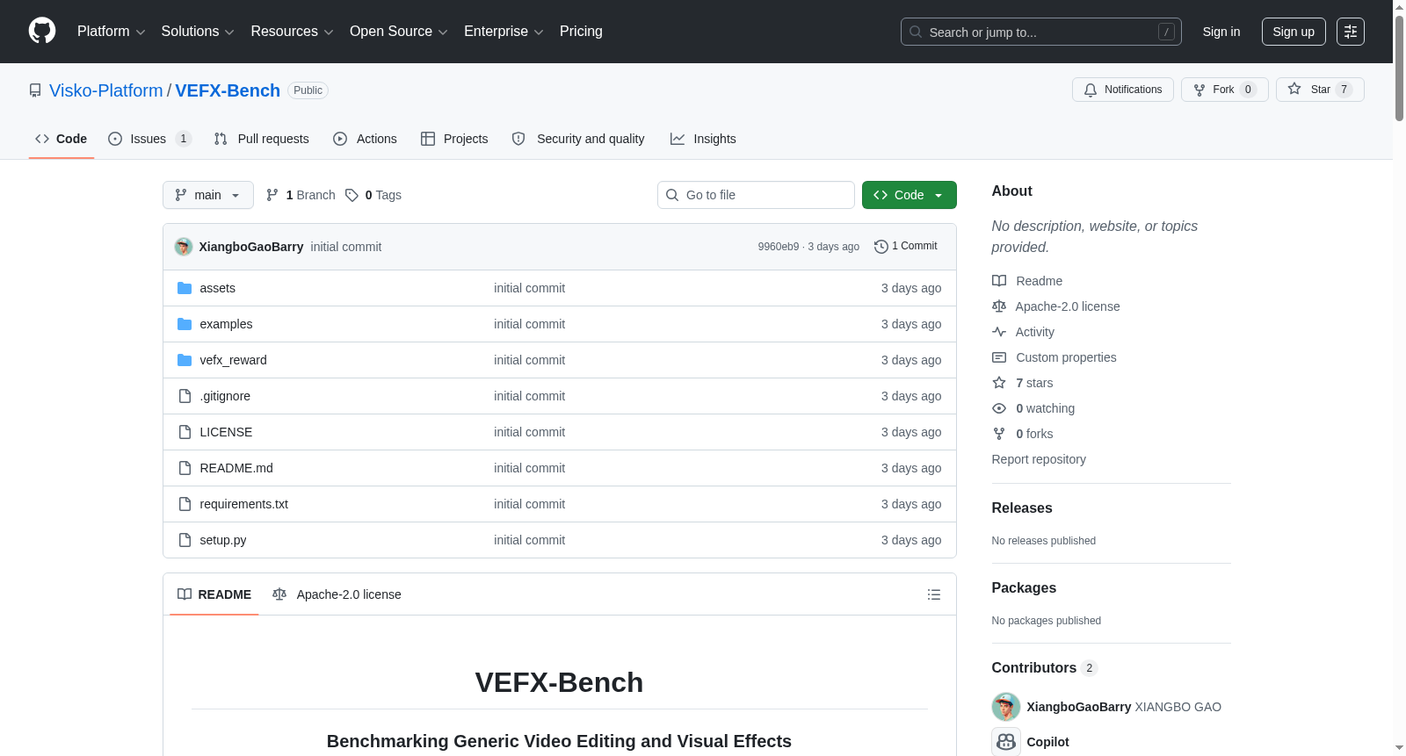The image size is (1406, 756).
Task: Click the Sign up button
Action: [x=1294, y=32]
